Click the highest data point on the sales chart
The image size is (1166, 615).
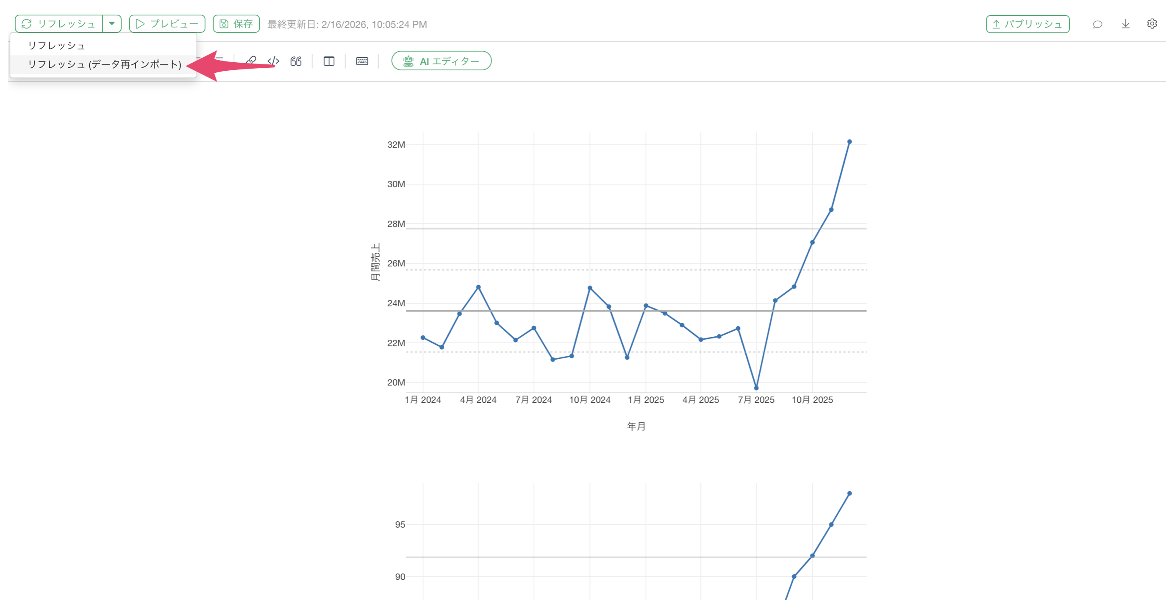[x=850, y=142]
